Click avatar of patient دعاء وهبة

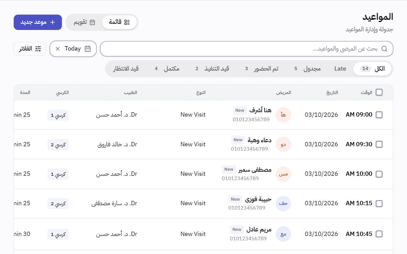tap(283, 144)
